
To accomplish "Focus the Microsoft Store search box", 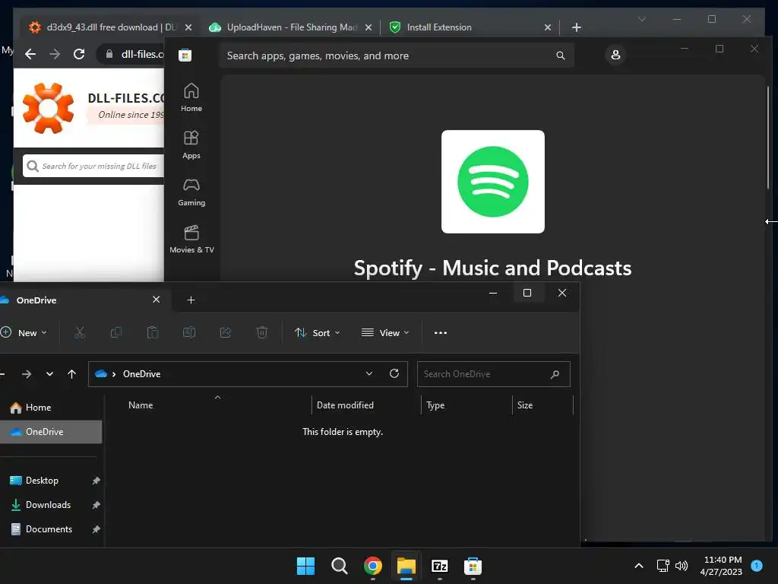I will coord(396,56).
